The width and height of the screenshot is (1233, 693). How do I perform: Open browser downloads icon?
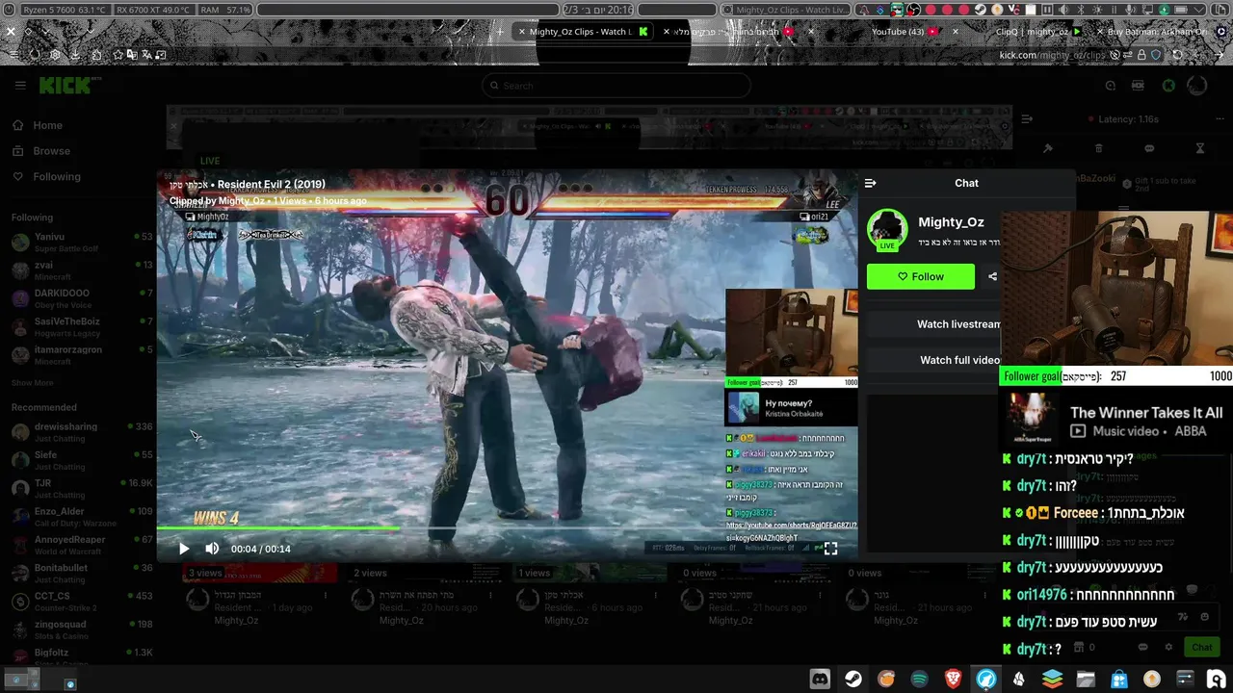click(x=75, y=55)
